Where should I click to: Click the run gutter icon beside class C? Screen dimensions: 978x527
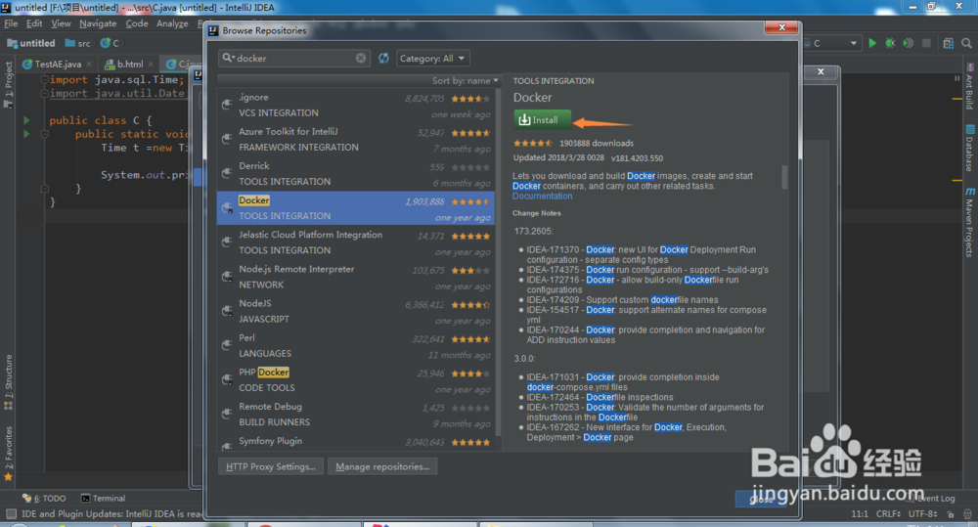click(x=26, y=119)
